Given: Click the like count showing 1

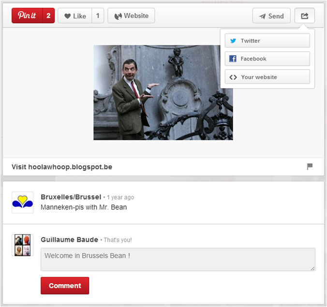Looking at the screenshot, I should point(98,15).
